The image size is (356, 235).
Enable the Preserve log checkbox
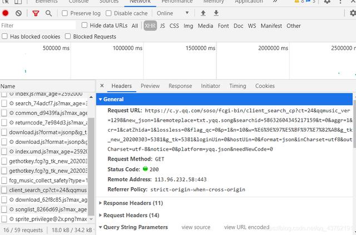pos(64,13)
